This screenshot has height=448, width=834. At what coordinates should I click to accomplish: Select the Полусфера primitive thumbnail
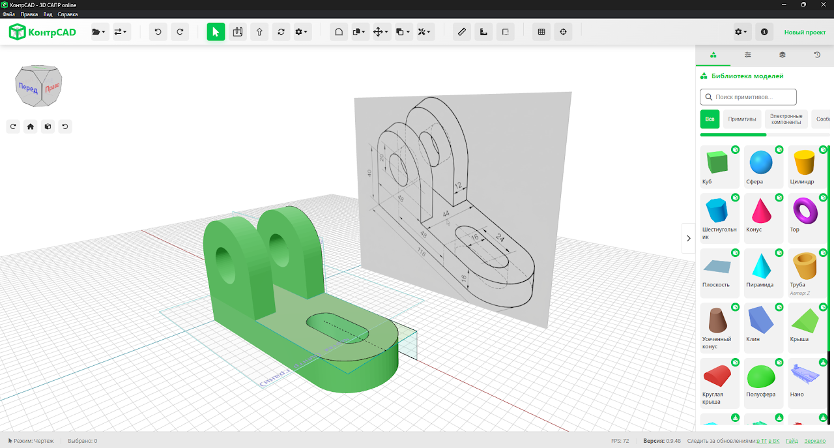[764, 382]
